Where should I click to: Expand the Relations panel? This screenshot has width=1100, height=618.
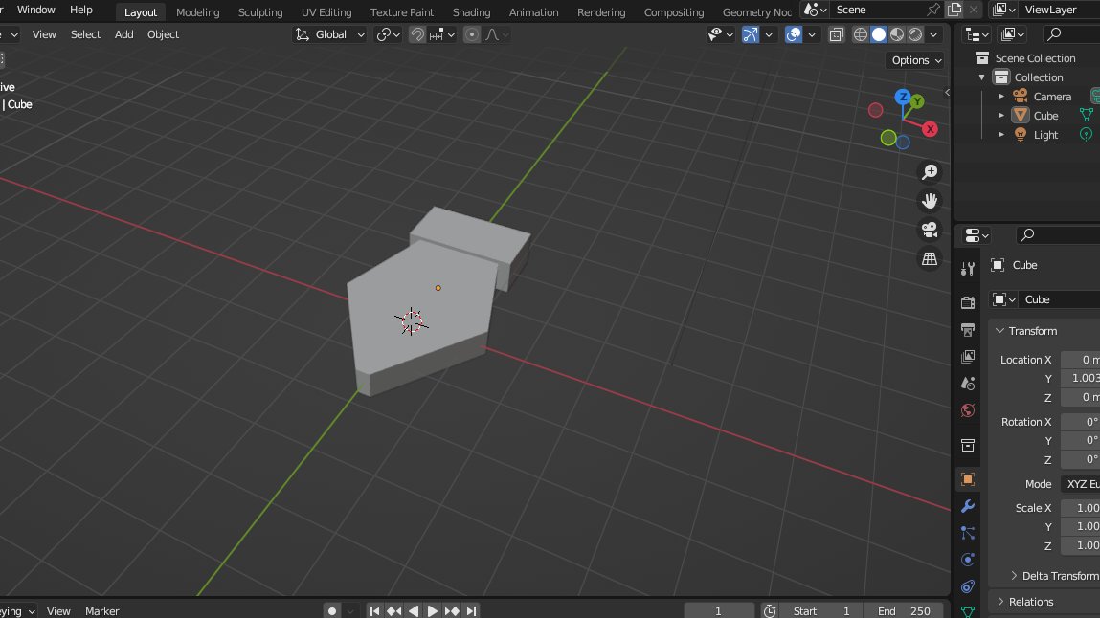pyautogui.click(x=1001, y=602)
